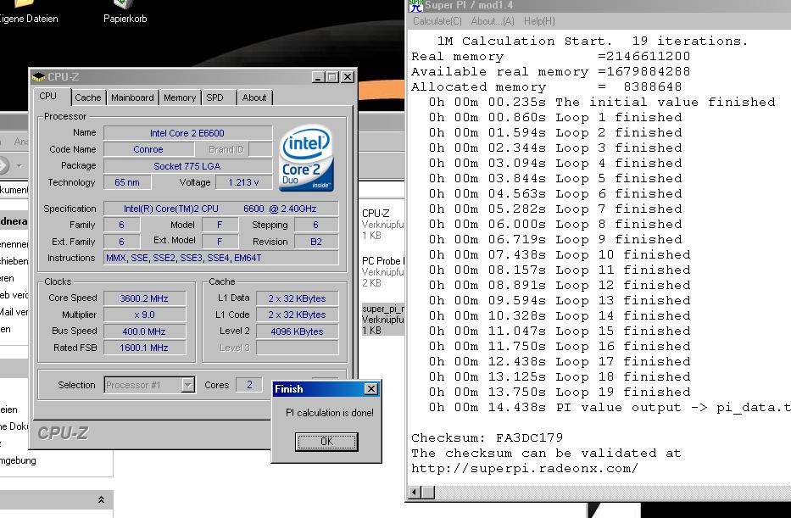Close the CPU-Z window

(347, 77)
